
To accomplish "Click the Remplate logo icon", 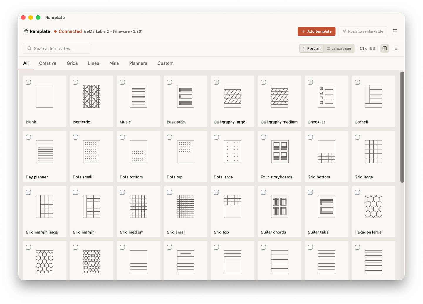I will point(26,31).
